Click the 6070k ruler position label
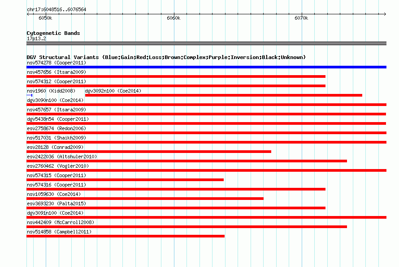 pos(301,18)
